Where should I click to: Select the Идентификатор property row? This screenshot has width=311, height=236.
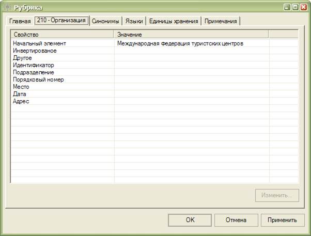point(34,66)
